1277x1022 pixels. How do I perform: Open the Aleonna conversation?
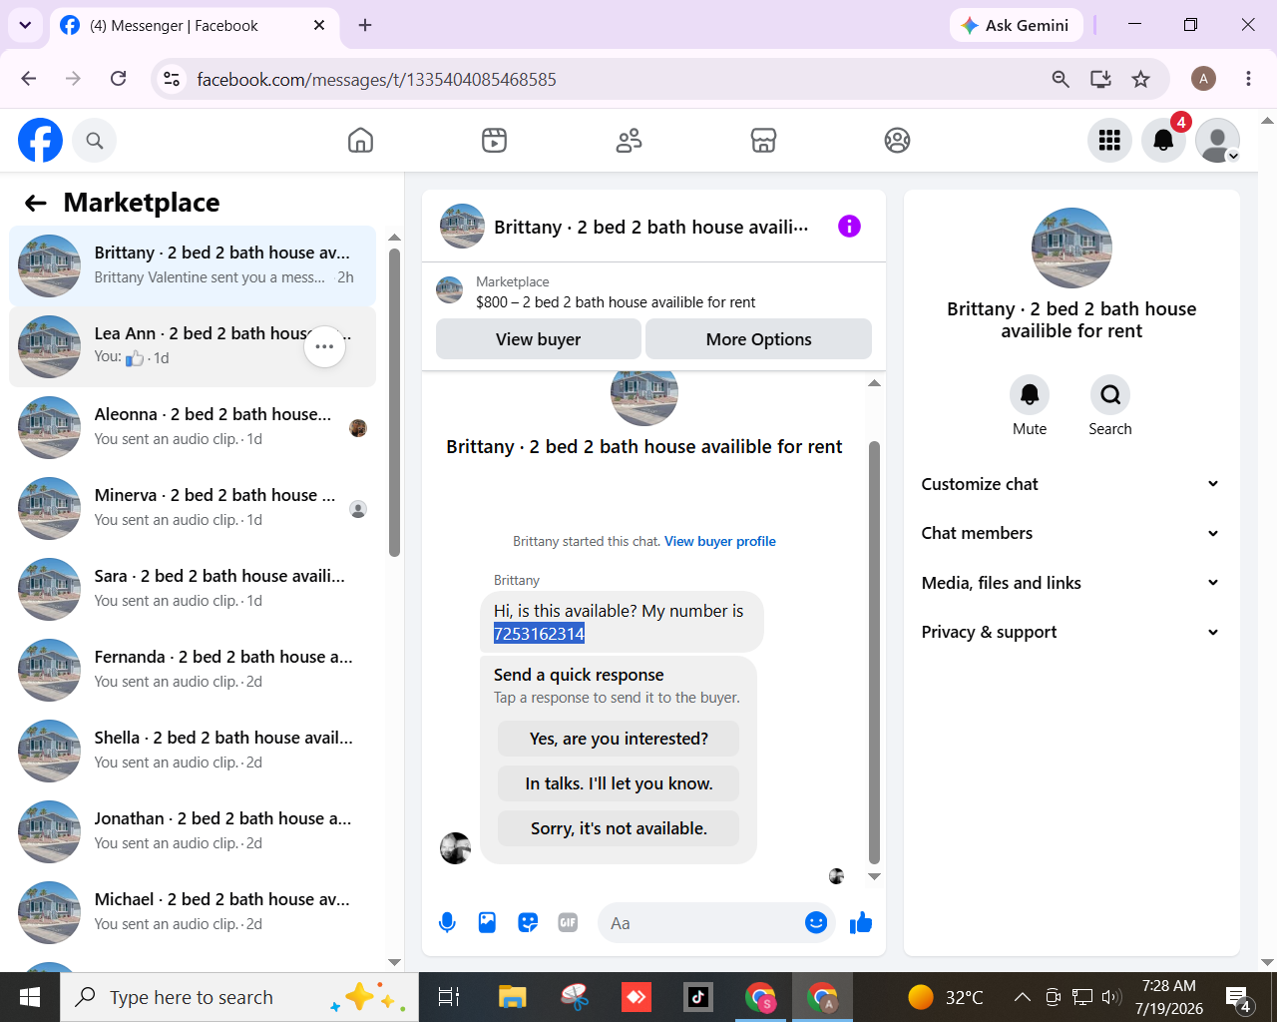click(193, 427)
